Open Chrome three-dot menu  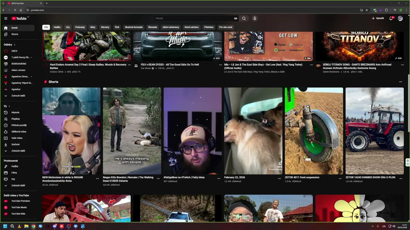click(x=406, y=10)
